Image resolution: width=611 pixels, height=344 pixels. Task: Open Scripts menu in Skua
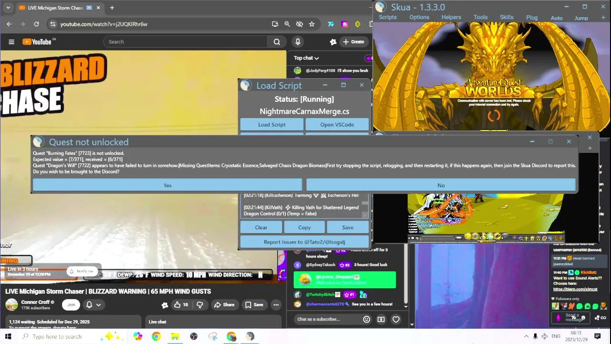click(388, 17)
